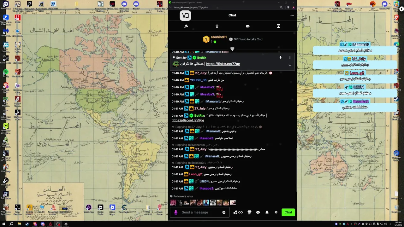Click the trash icon in the chat toolbar
Screen dimensions: 404x227
217,26
